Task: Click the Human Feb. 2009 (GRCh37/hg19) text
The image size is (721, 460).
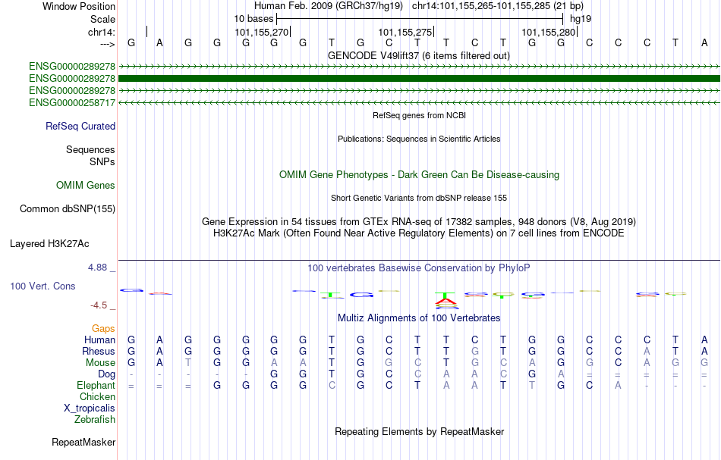Action: [x=329, y=6]
